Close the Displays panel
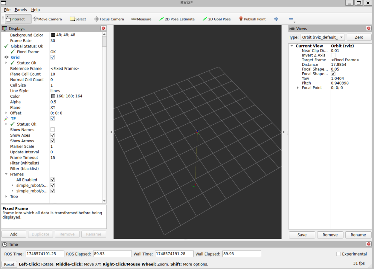374x269 pixels. point(103,28)
